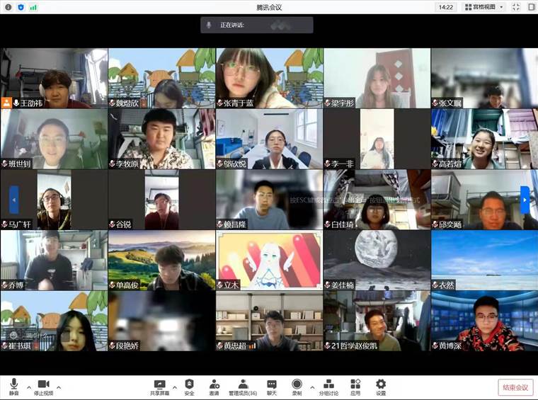The image size is (538, 400).
Task: Open meeting Settings (设置) gear
Action: click(x=381, y=387)
